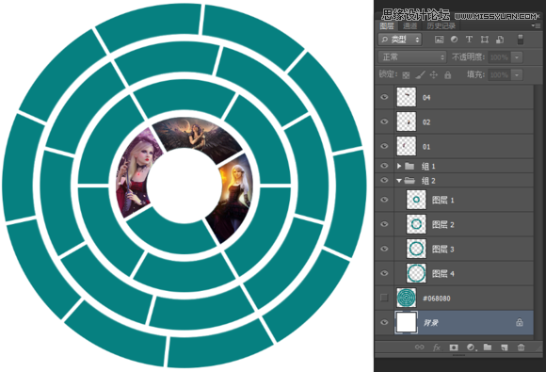Select layer 04 thumbnail
This screenshot has height=372, width=546.
[x=407, y=97]
